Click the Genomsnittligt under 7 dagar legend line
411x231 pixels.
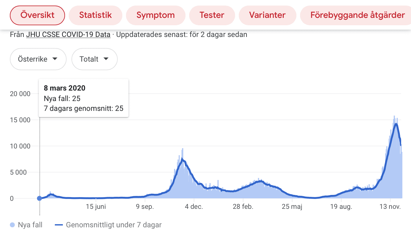point(59,225)
